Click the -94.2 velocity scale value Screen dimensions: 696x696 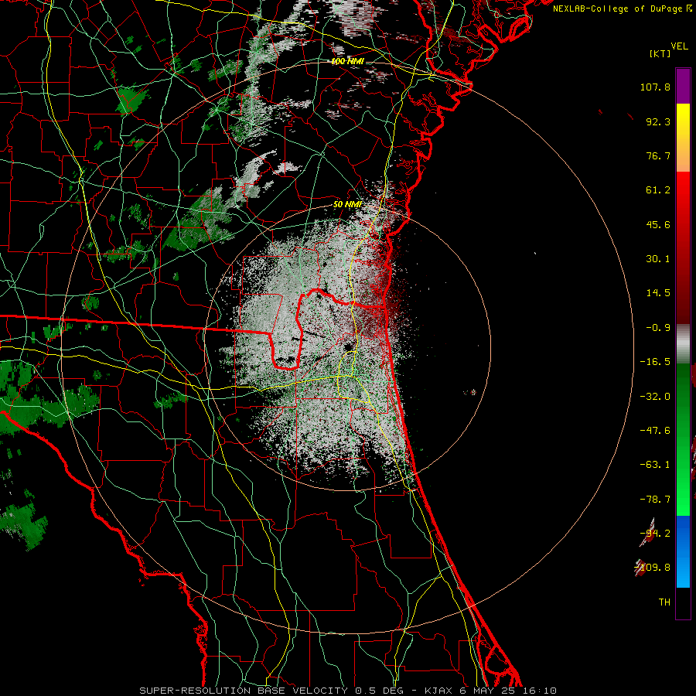pos(655,534)
